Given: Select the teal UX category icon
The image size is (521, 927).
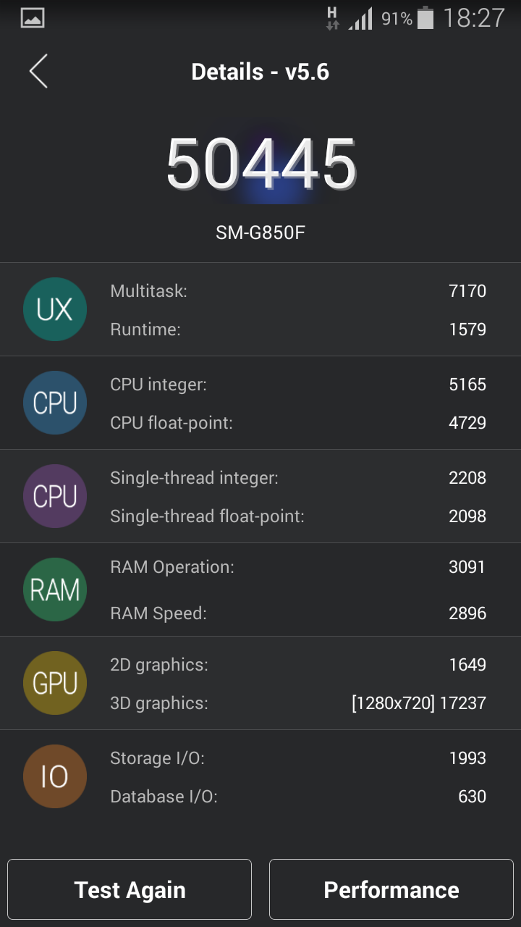Looking at the screenshot, I should 55,309.
